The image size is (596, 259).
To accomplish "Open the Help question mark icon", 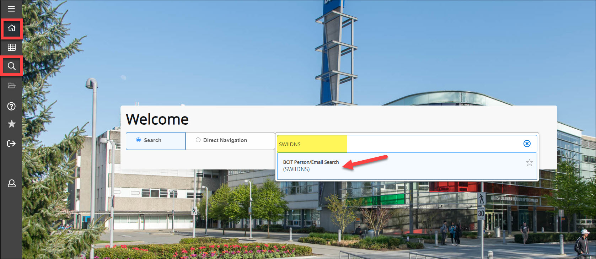I will click(x=11, y=106).
